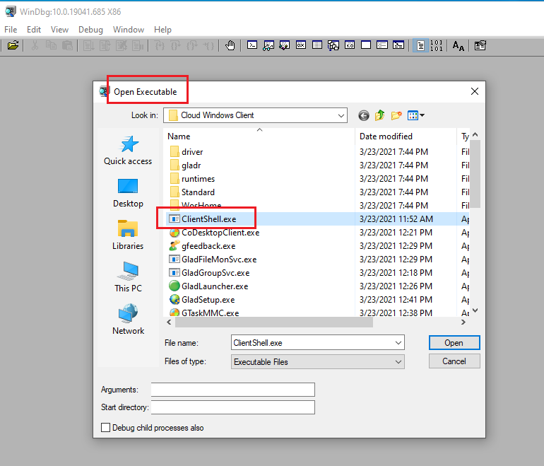The image size is (544, 466).
Task: Select gfeedback.exe file
Action: tap(208, 246)
